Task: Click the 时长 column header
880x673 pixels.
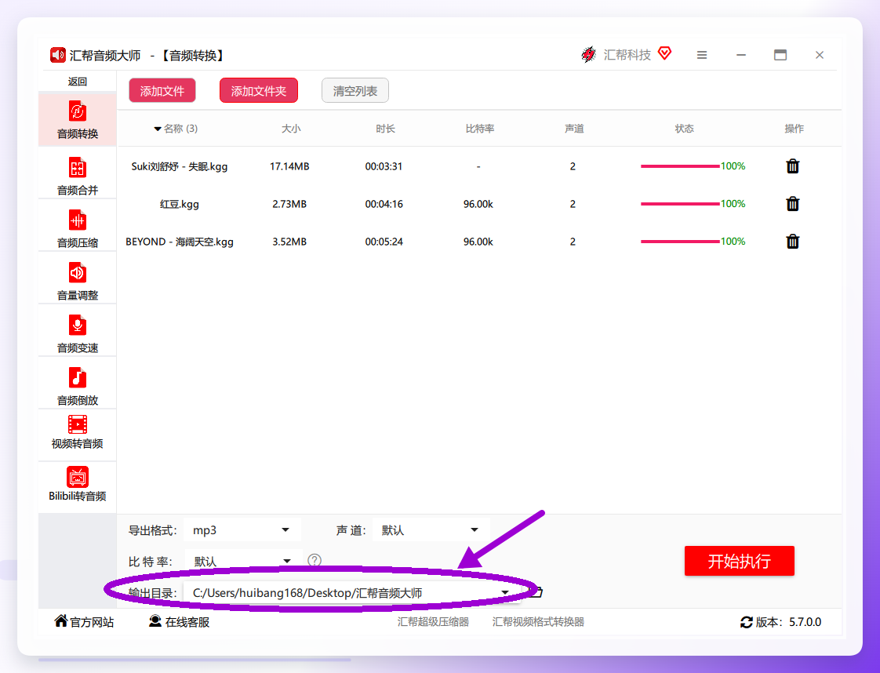Action: pos(385,129)
